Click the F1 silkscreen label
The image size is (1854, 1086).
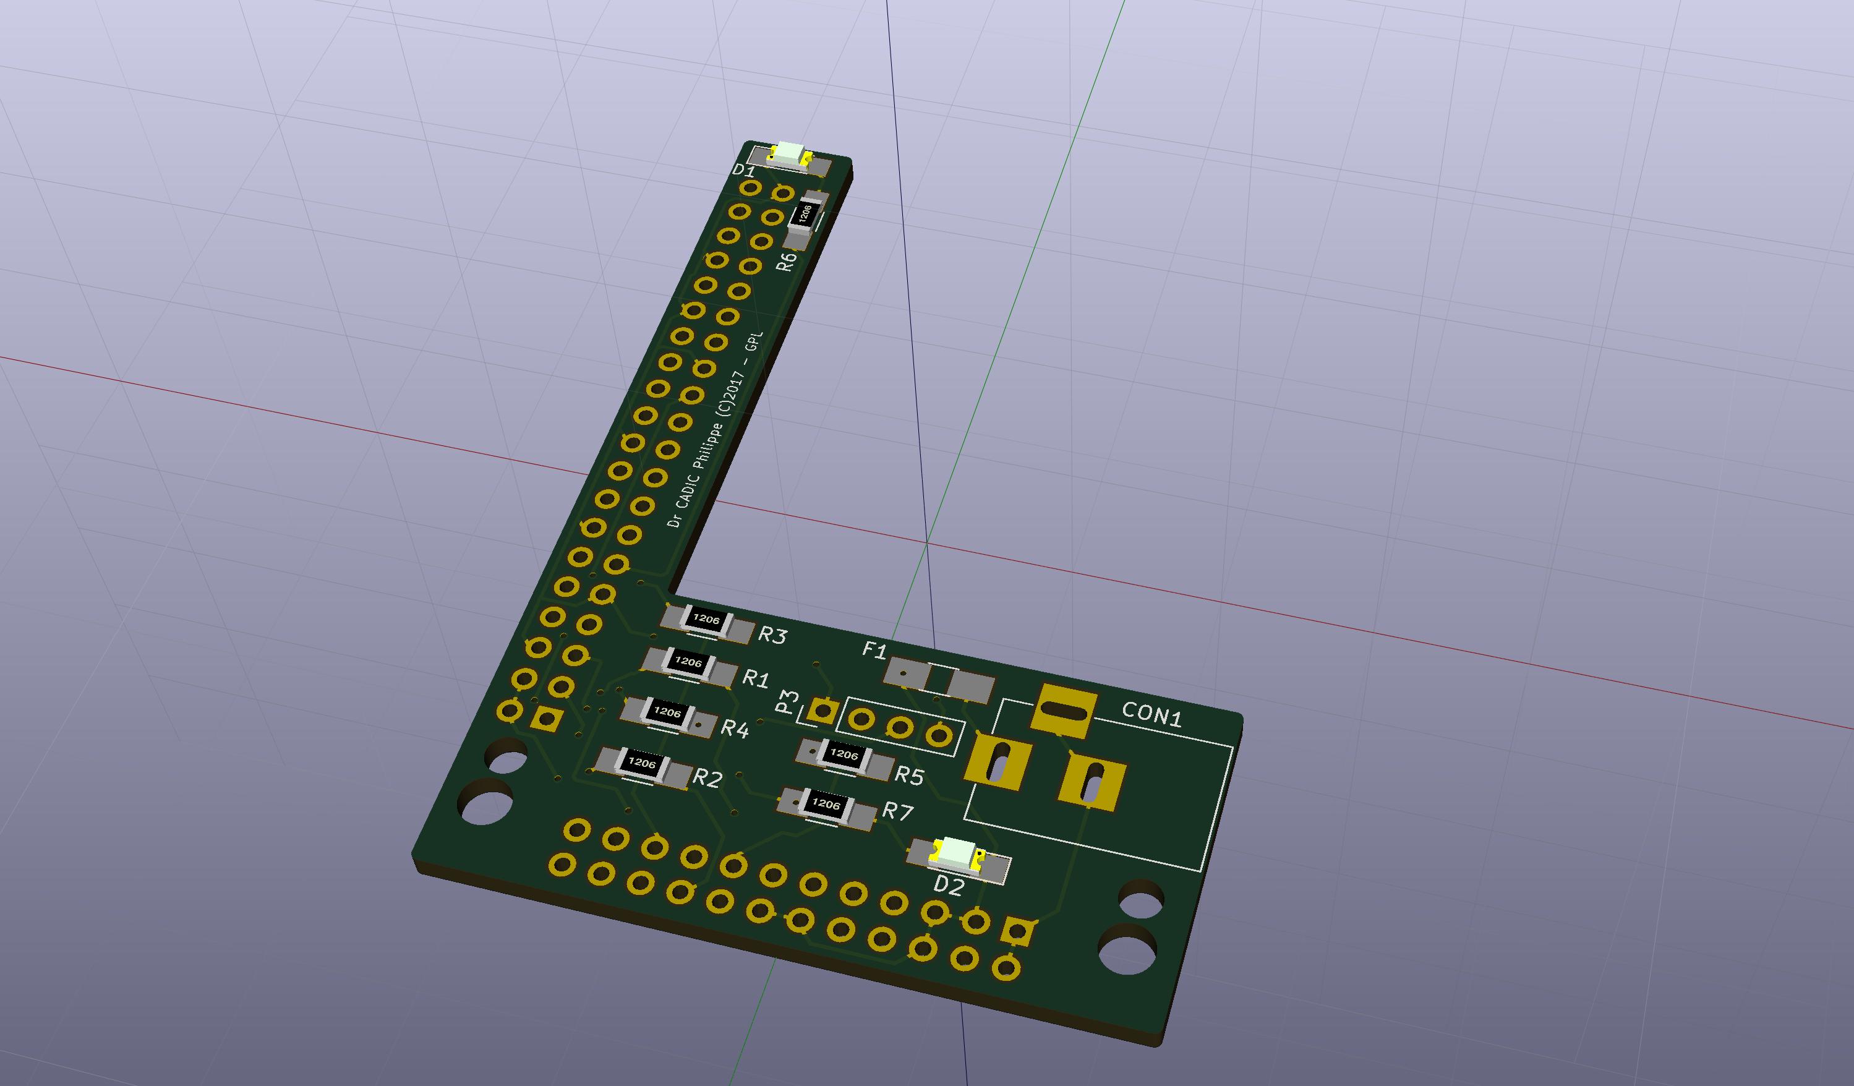pos(875,651)
